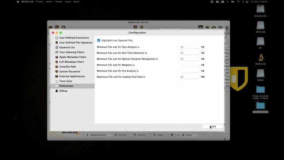Click the Text Indexing Filters icon
The width and height of the screenshot is (284, 160).
[x=57, y=52]
